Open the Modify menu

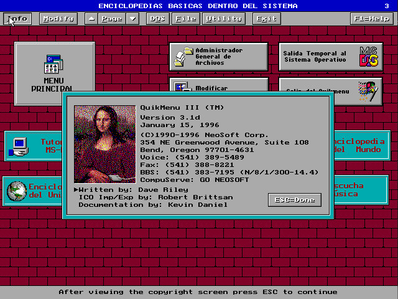[x=58, y=19]
